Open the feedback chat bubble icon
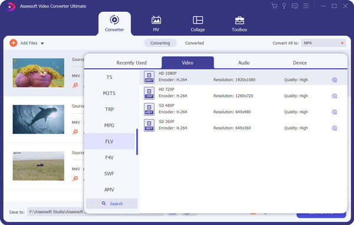 (294, 6)
